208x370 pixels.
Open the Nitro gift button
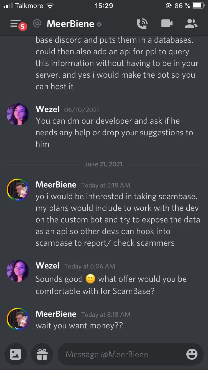pos(42,354)
